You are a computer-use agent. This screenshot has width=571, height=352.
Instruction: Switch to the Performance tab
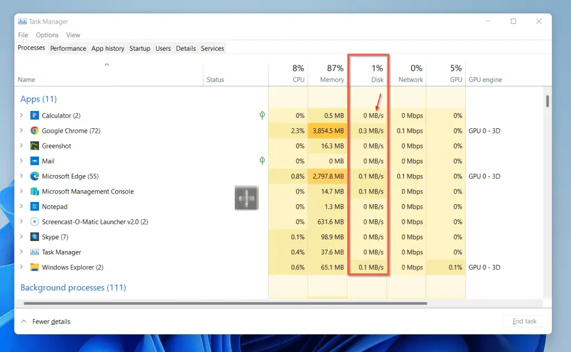point(68,49)
